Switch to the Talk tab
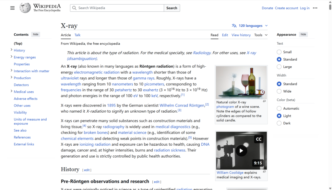The width and height of the screenshot is (332, 190). pos(77,35)
